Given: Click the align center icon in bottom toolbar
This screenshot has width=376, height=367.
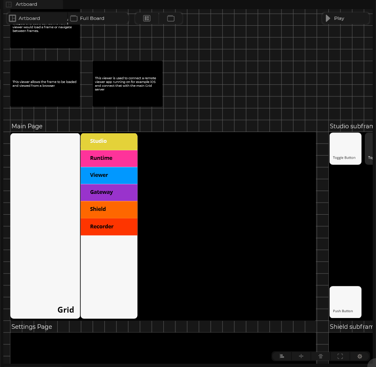Looking at the screenshot, I should point(321,356).
